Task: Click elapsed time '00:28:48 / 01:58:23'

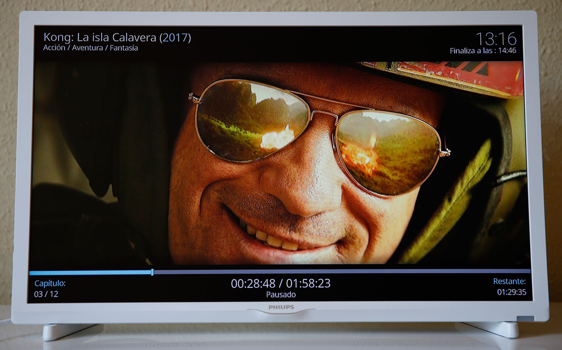Action: 281,283
